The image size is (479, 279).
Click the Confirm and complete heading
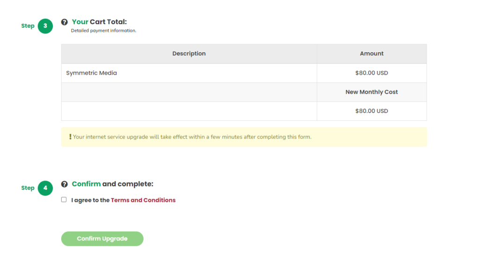[x=112, y=184]
